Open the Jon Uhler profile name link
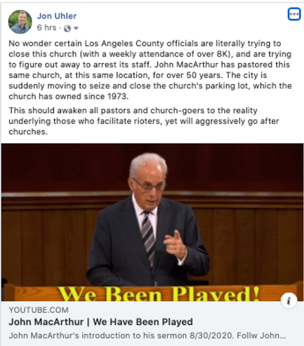 [57, 16]
